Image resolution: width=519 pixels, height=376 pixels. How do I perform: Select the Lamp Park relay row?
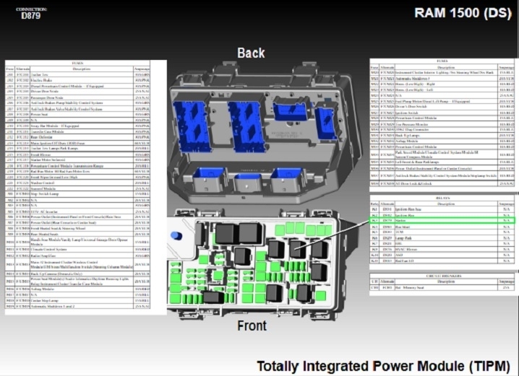[x=442, y=238]
